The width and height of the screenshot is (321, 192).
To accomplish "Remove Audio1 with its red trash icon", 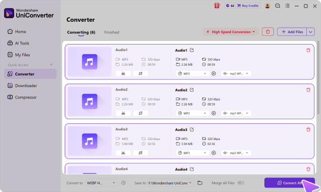I will pos(308,50).
